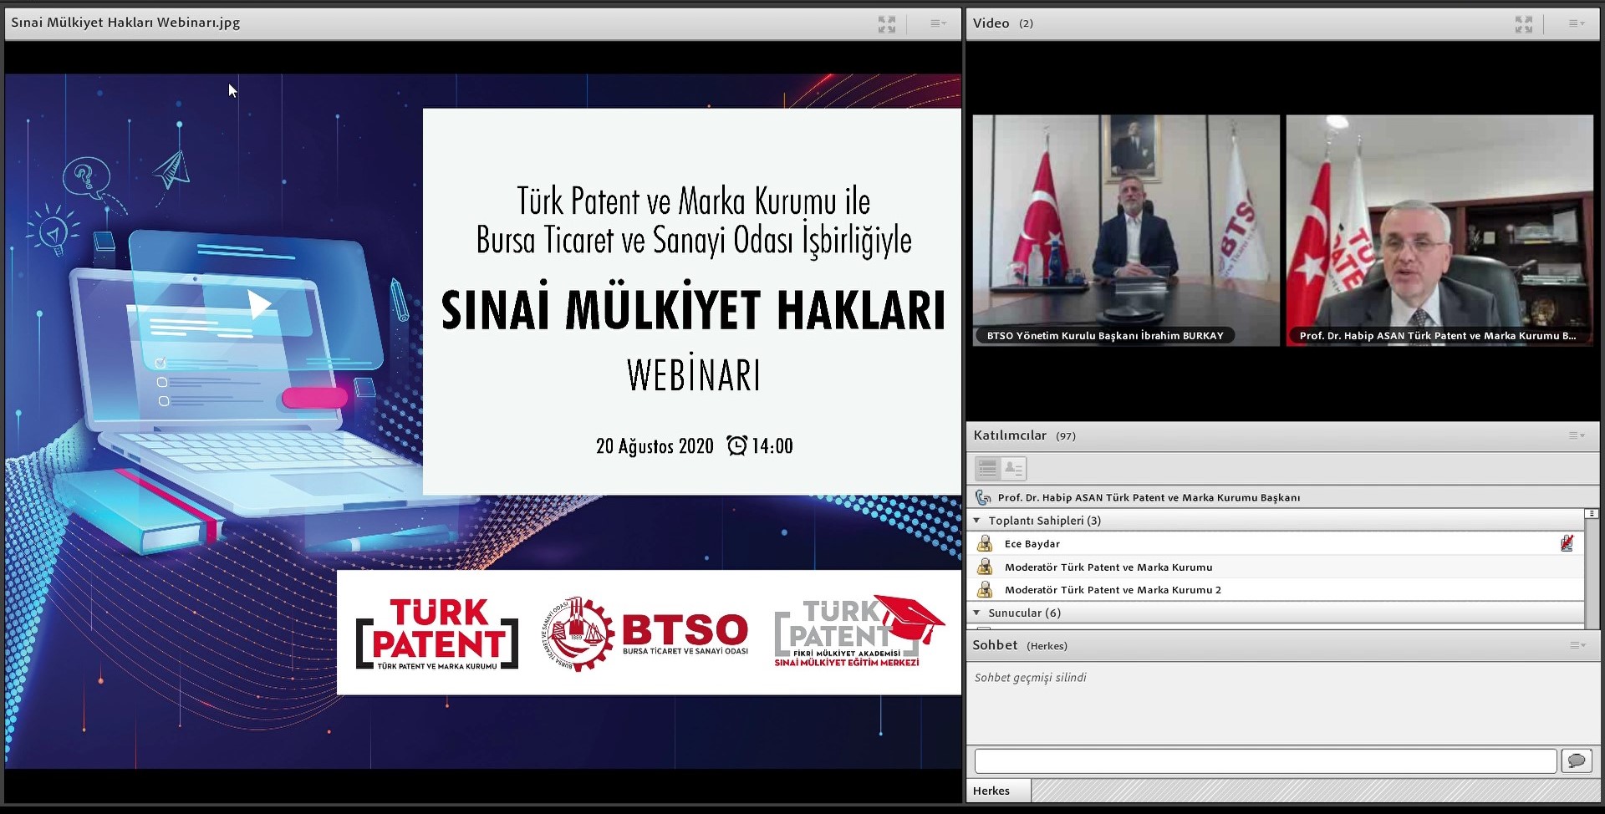Click the BTSO logo on the slide
Image resolution: width=1605 pixels, height=814 pixels.
tap(645, 634)
